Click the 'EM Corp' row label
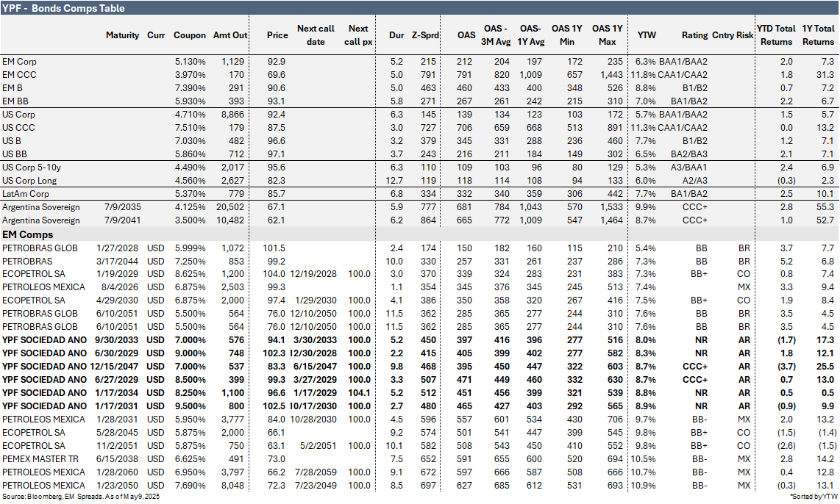Image resolution: width=840 pixels, height=504 pixels. 19,62
